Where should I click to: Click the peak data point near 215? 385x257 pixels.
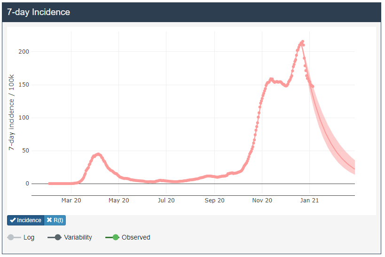tap(302, 42)
